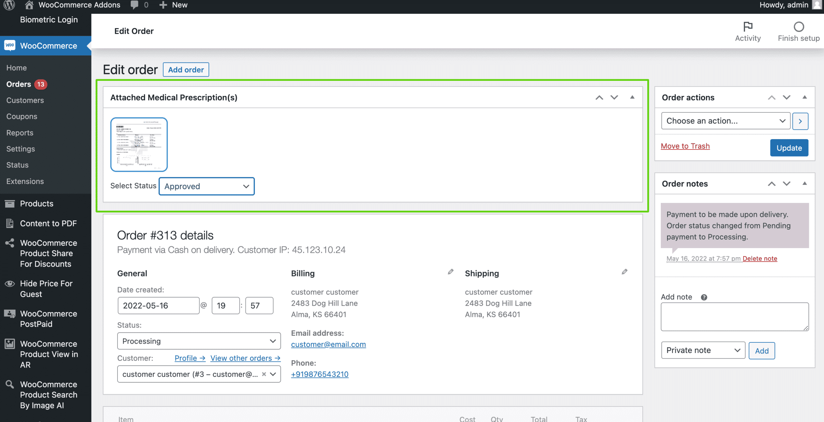Run chosen order action arrow button

[x=800, y=121]
